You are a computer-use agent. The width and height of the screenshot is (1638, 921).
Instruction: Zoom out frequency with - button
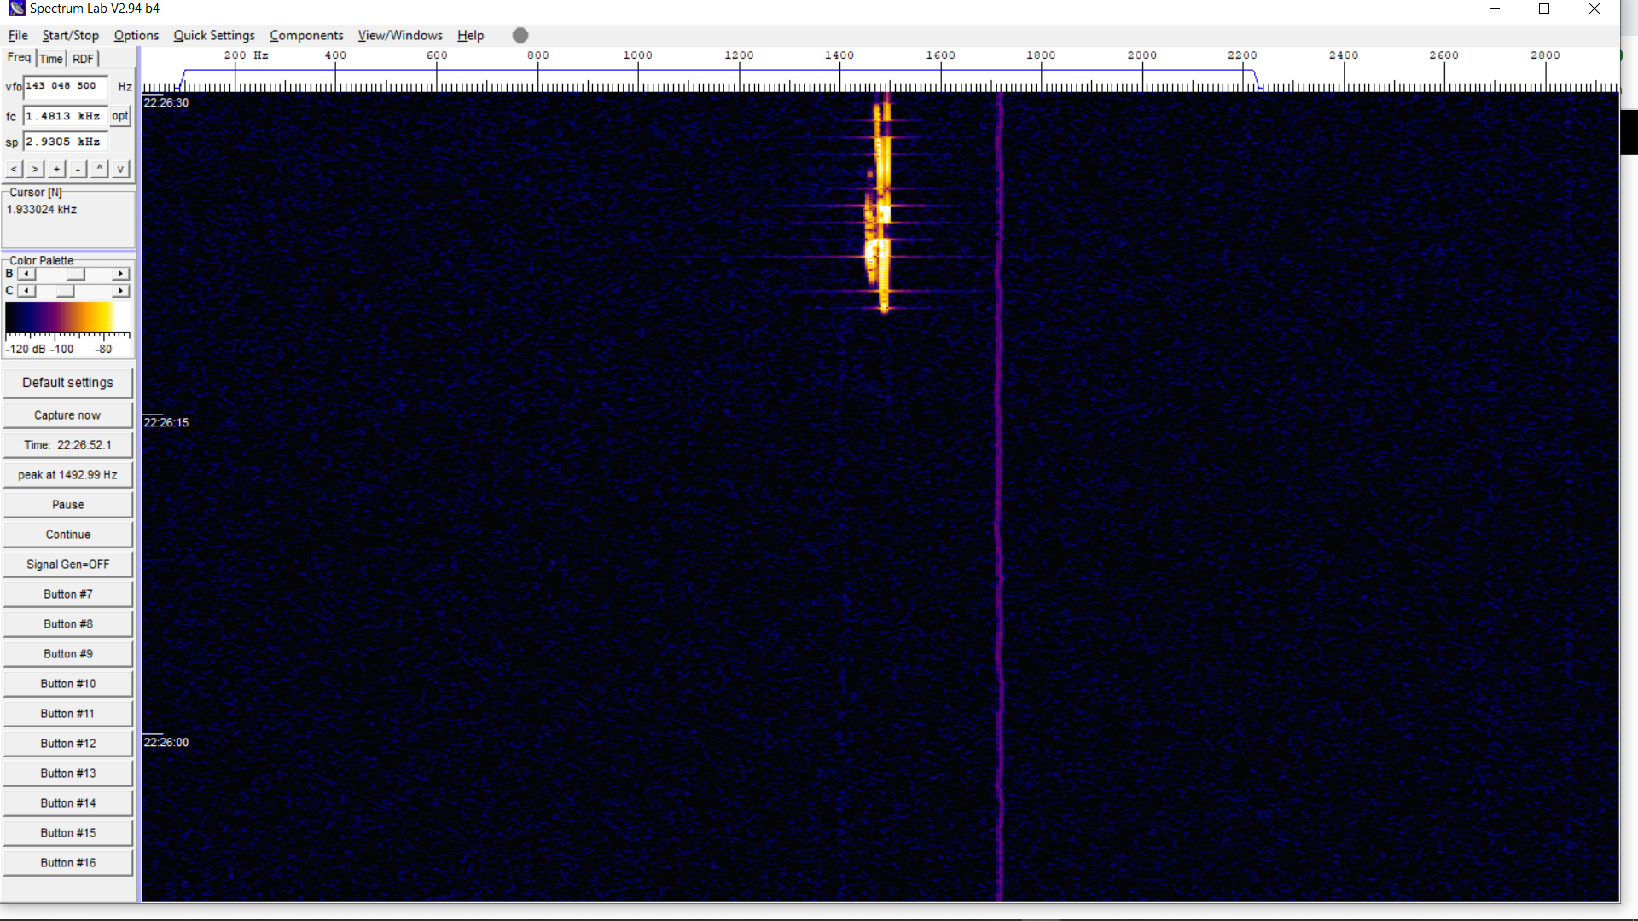(x=78, y=169)
